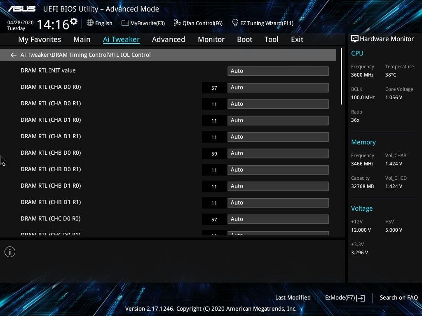
Task: Click the current value 59 for CHB D0 R0
Action: click(214, 154)
